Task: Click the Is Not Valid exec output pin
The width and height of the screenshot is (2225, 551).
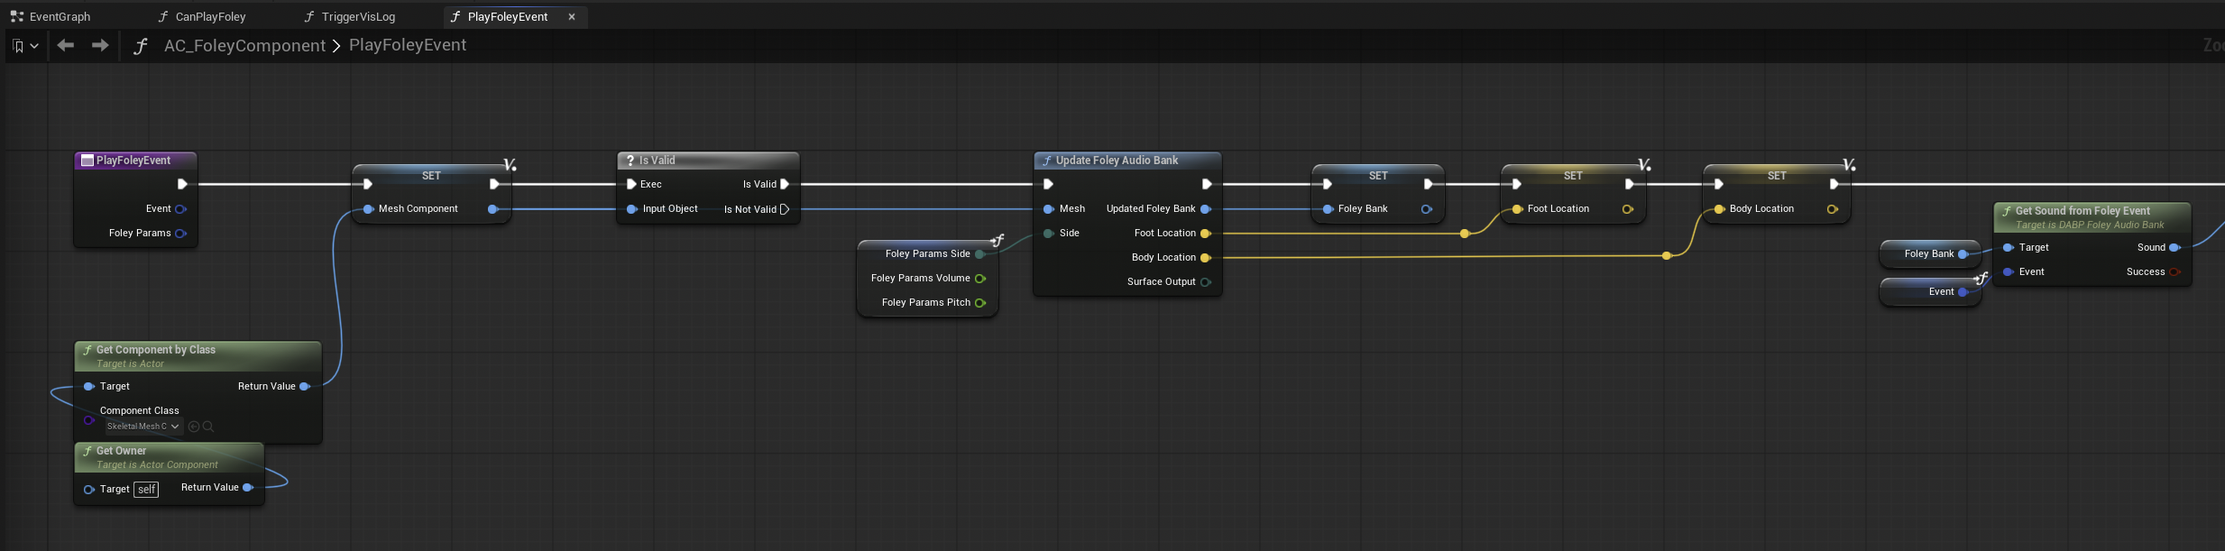Action: click(785, 209)
